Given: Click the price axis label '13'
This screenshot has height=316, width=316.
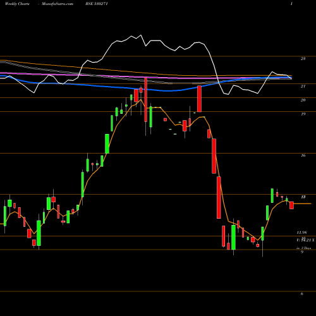Looking at the screenshot, I should coord(303,197).
